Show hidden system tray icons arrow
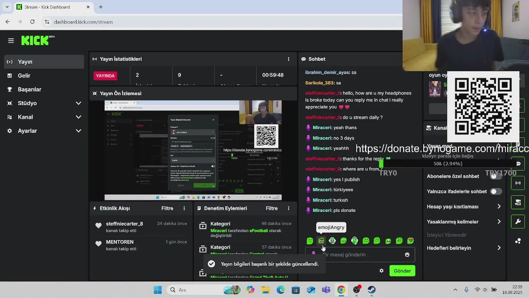 click(x=455, y=290)
